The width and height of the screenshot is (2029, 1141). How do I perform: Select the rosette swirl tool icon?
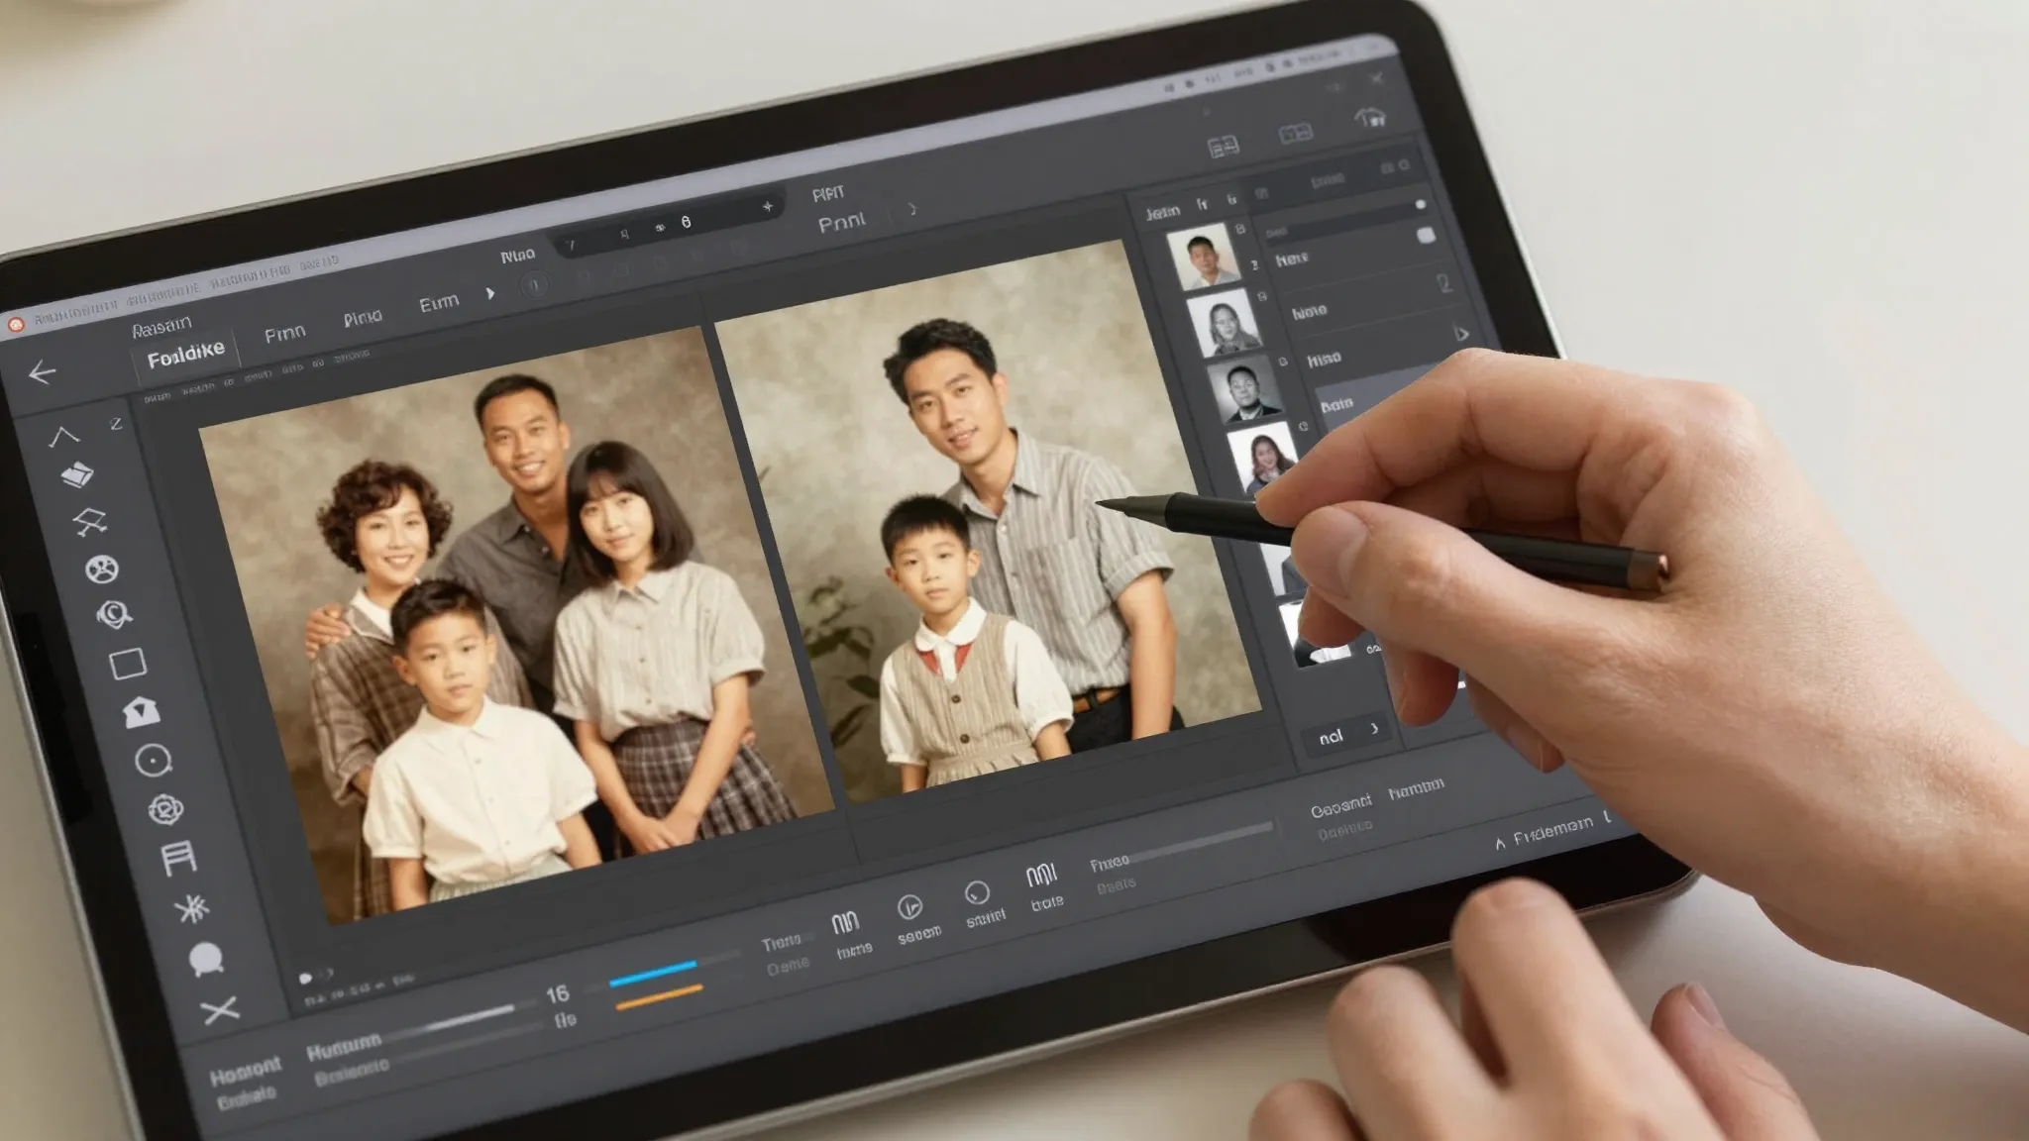(x=165, y=809)
